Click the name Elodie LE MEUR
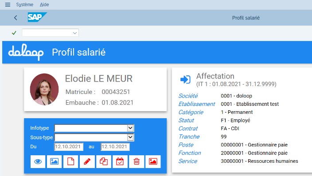The height and width of the screenshot is (176, 312). [x=99, y=79]
